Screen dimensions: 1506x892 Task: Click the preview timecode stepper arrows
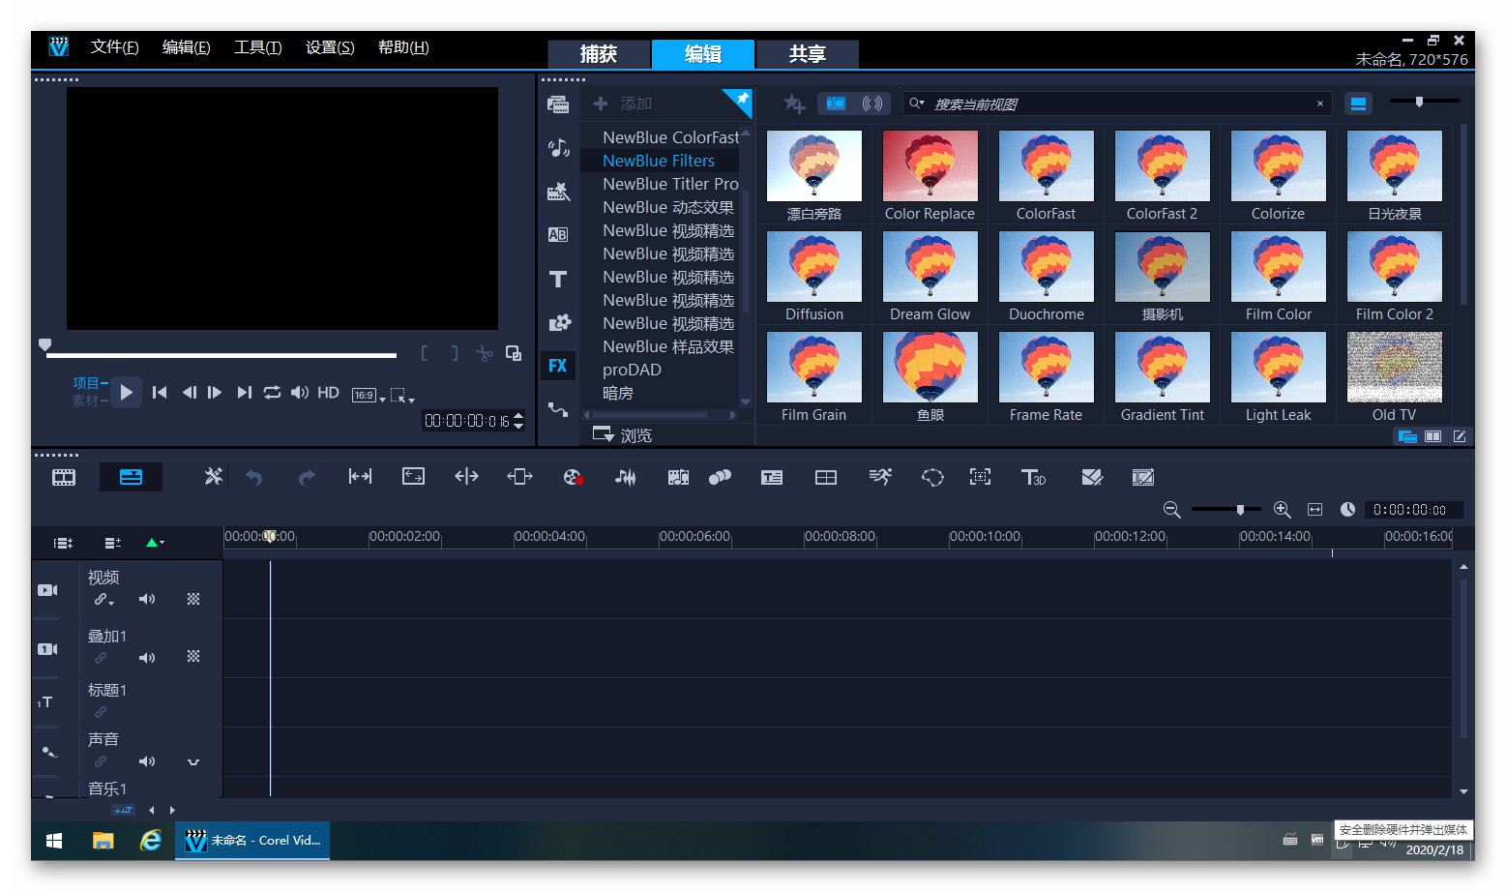tap(518, 421)
